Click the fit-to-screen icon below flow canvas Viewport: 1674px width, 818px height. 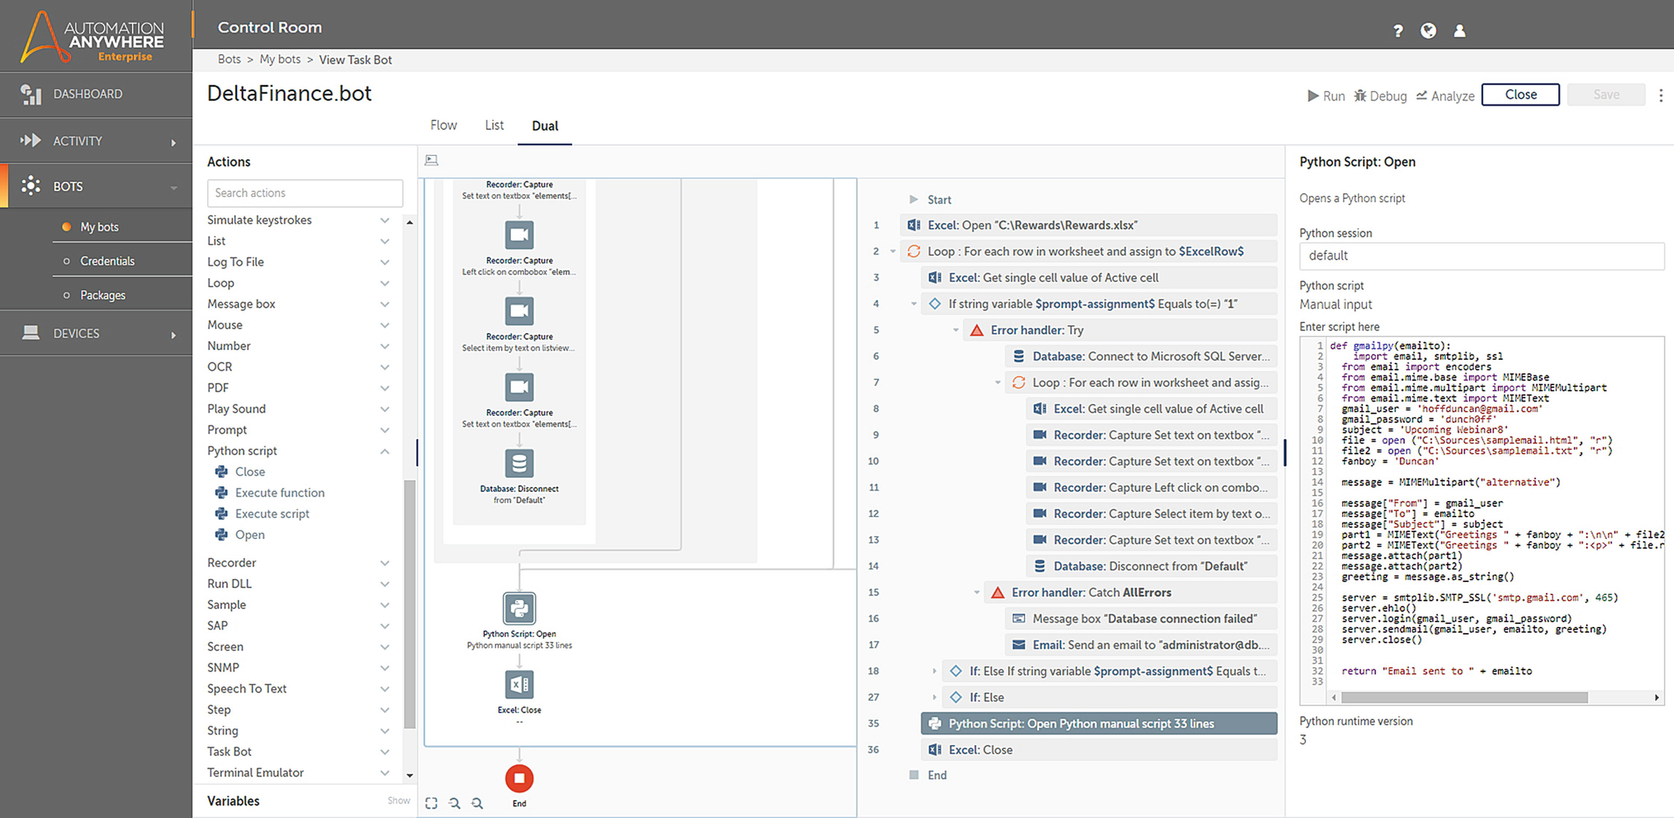(x=431, y=803)
